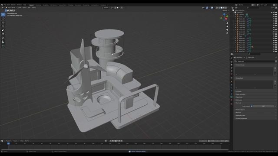Disable rendering for the Camera row
This screenshot has width=278, height=156.
[x=276, y=14]
